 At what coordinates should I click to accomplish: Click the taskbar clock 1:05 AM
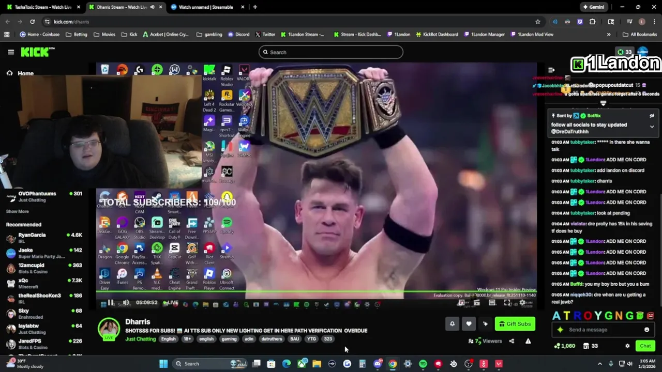point(646,364)
